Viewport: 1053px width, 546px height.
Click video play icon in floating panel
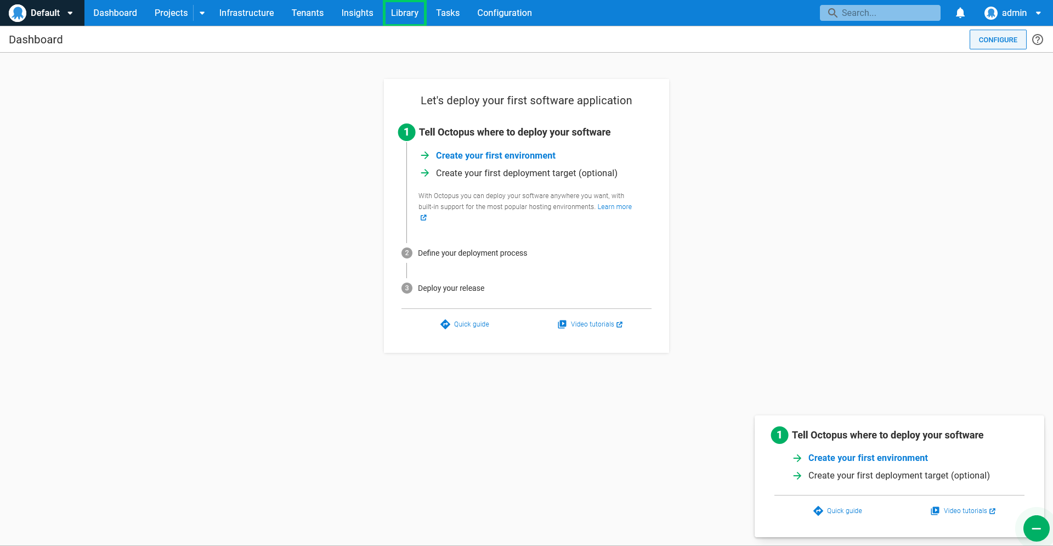(935, 511)
